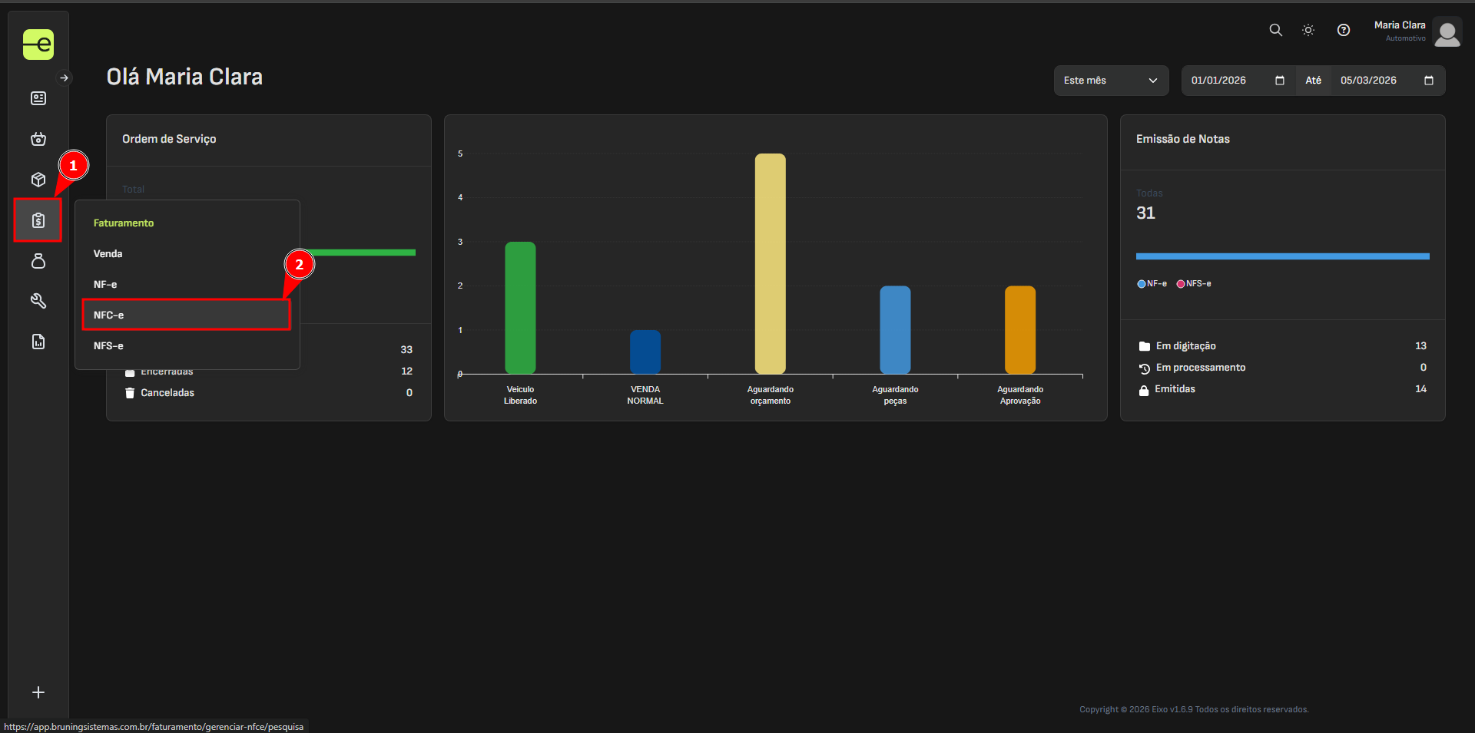Toggle the NF-e legend series

click(1152, 284)
